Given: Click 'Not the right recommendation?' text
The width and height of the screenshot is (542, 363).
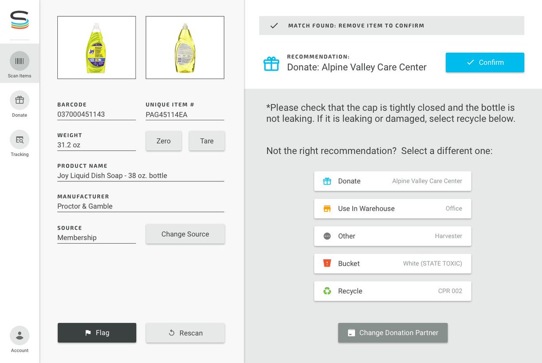Looking at the screenshot, I should (332, 151).
